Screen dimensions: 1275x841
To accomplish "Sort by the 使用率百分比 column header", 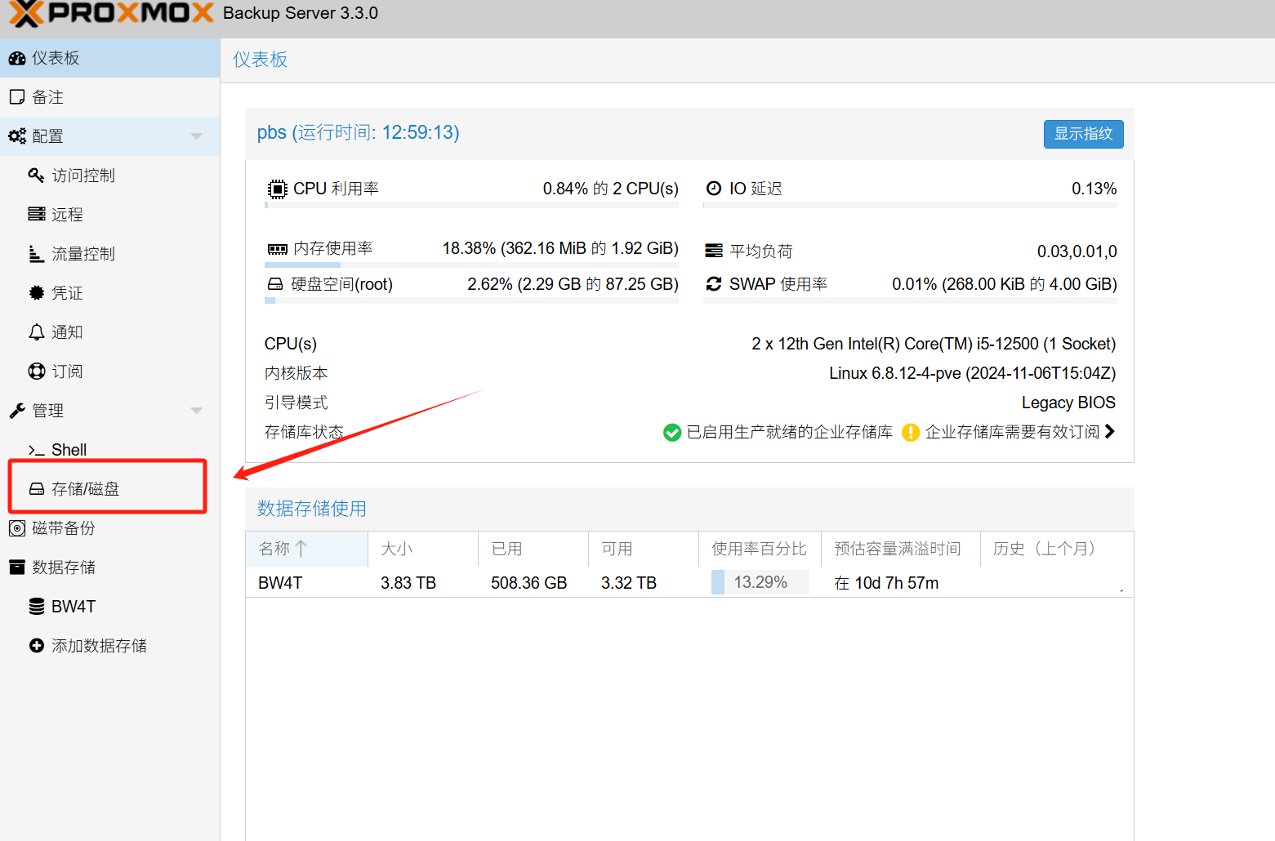I will (x=759, y=549).
